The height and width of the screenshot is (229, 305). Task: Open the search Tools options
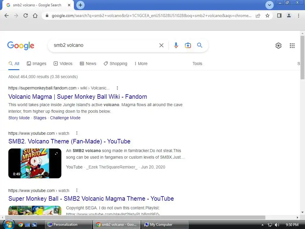[x=197, y=64]
